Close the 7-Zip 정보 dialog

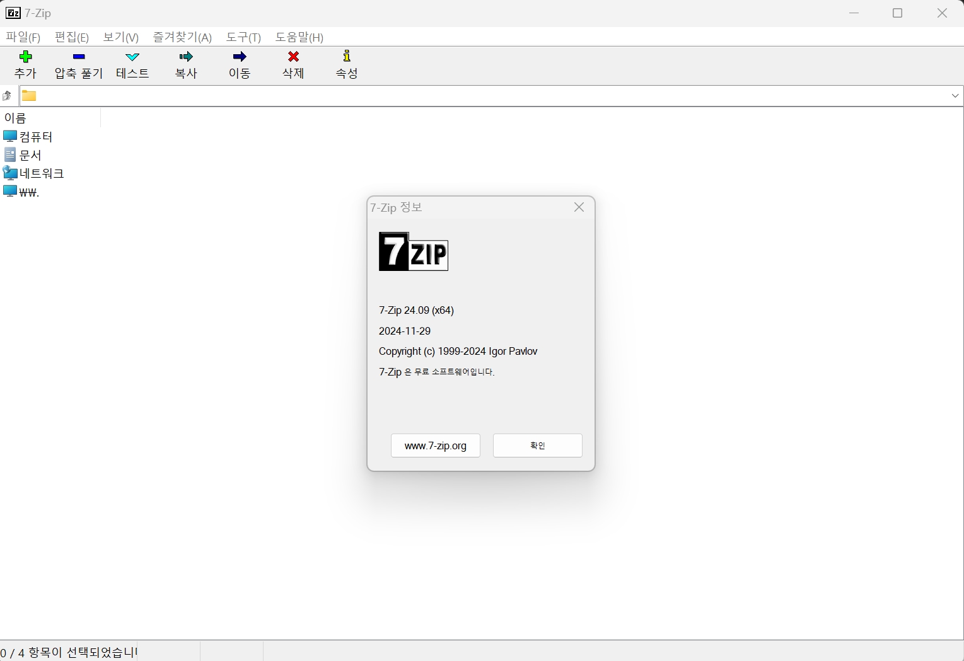tap(579, 207)
